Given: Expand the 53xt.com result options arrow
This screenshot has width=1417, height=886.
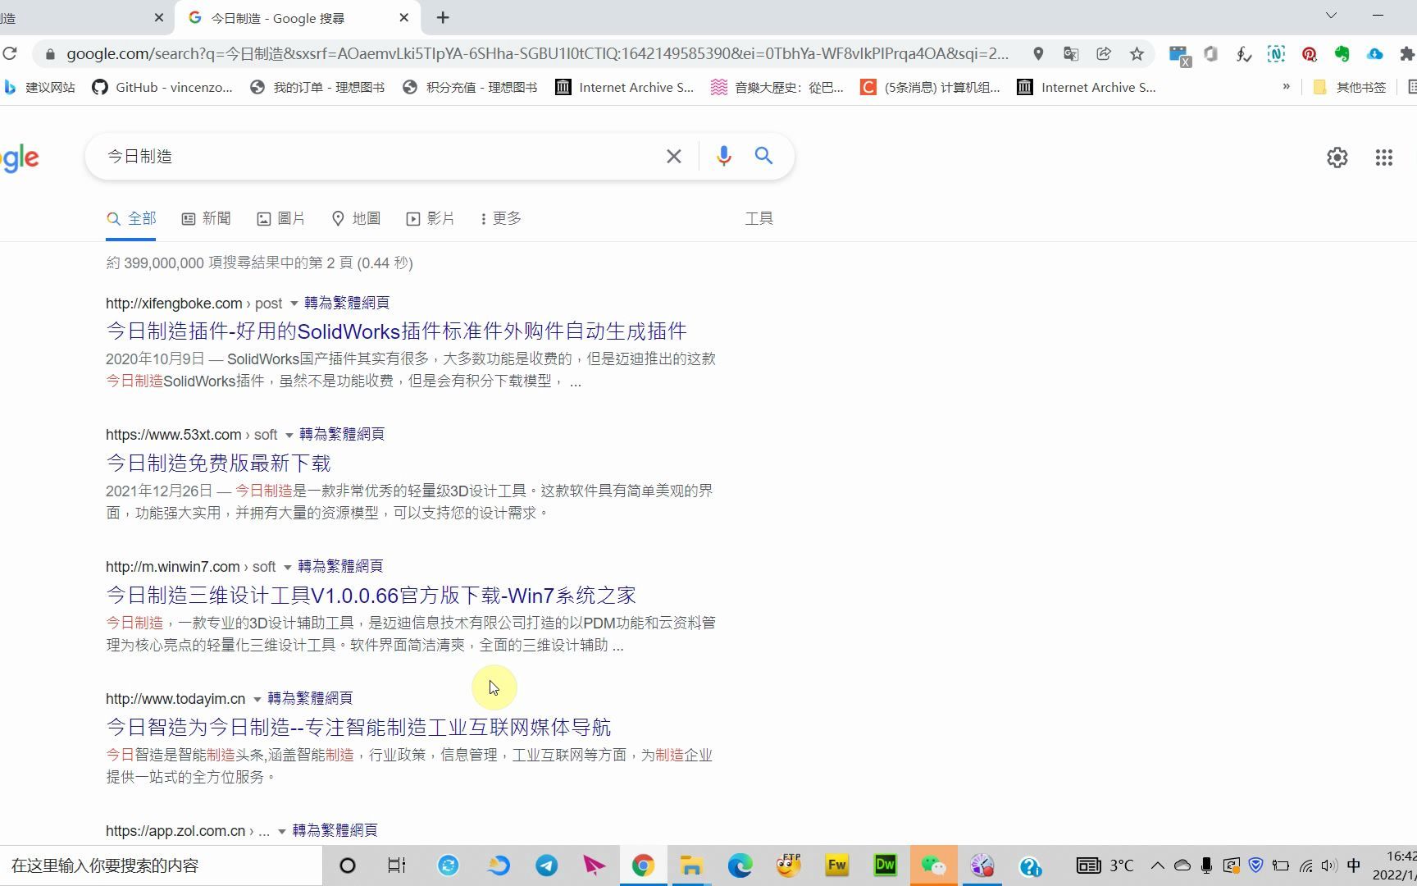Looking at the screenshot, I should [x=289, y=435].
